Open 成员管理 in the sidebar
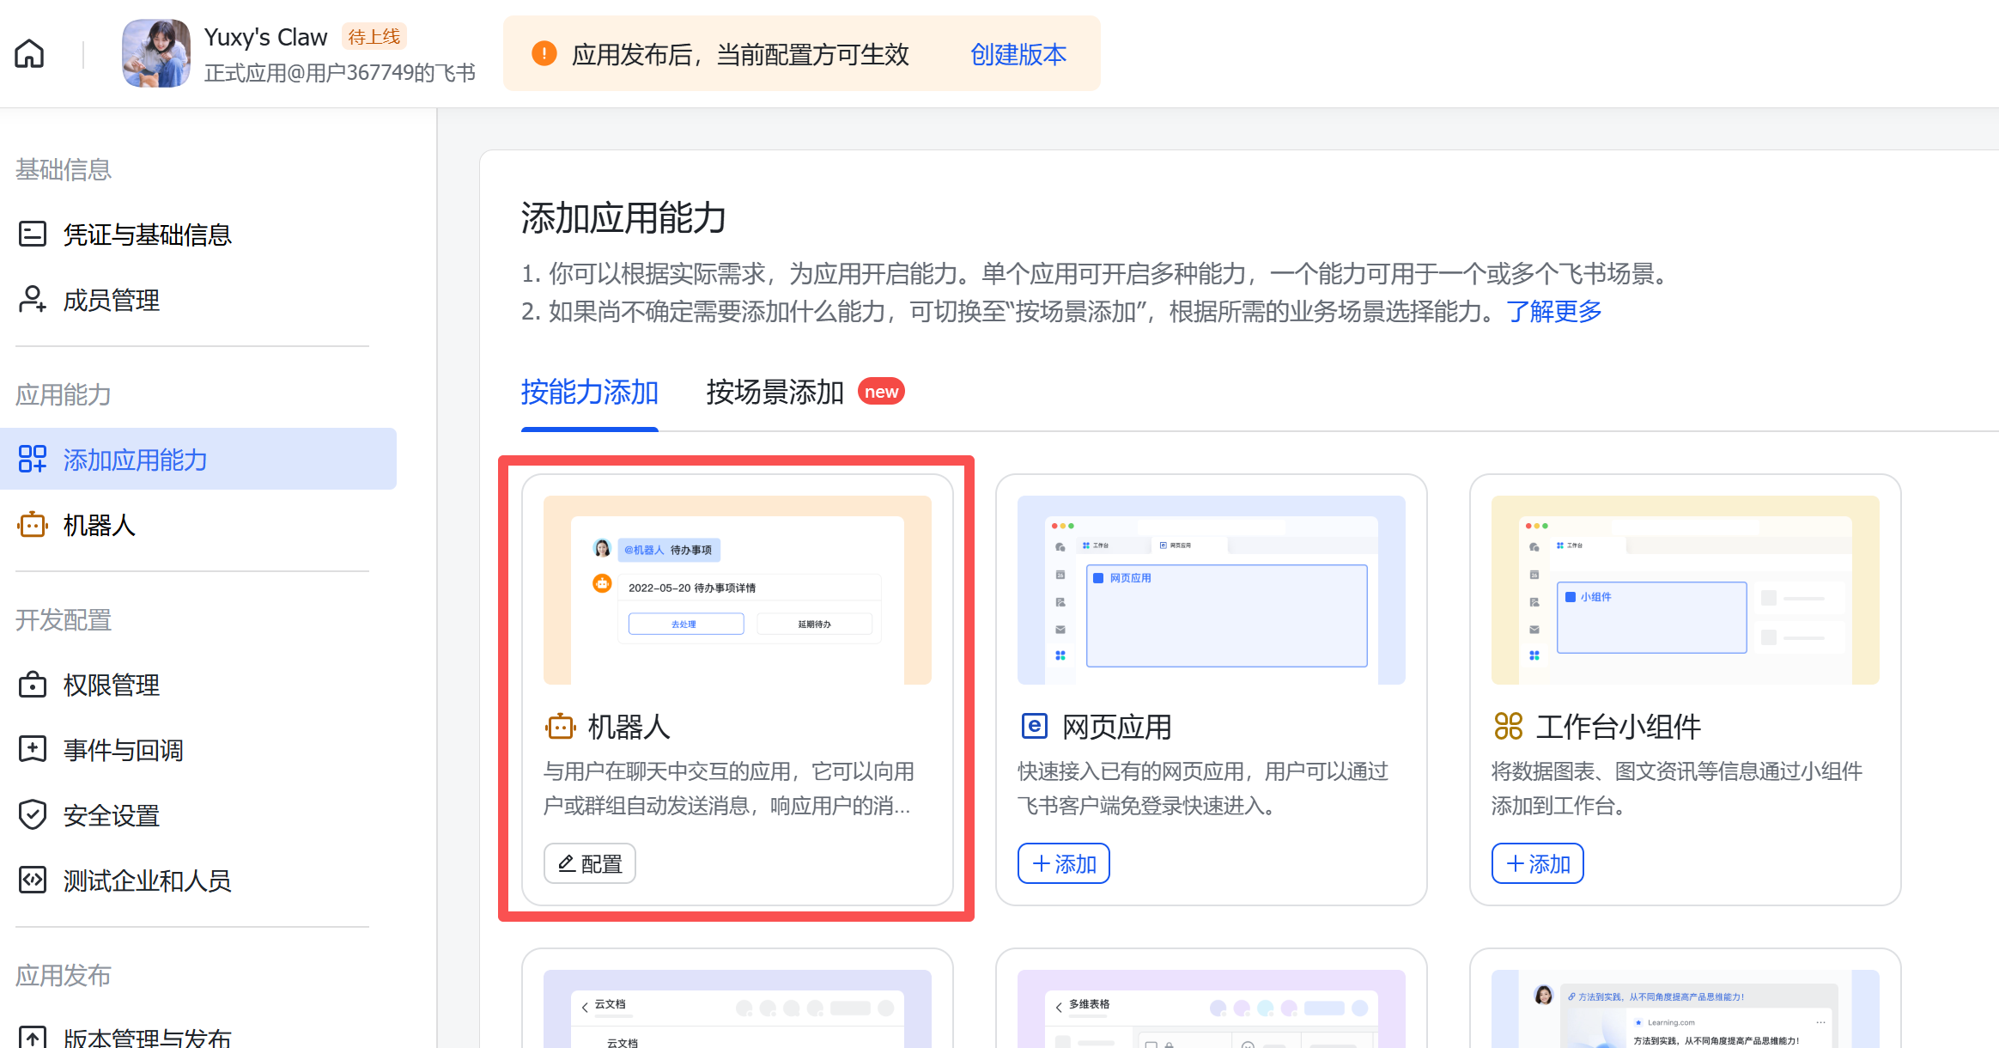 (x=111, y=300)
